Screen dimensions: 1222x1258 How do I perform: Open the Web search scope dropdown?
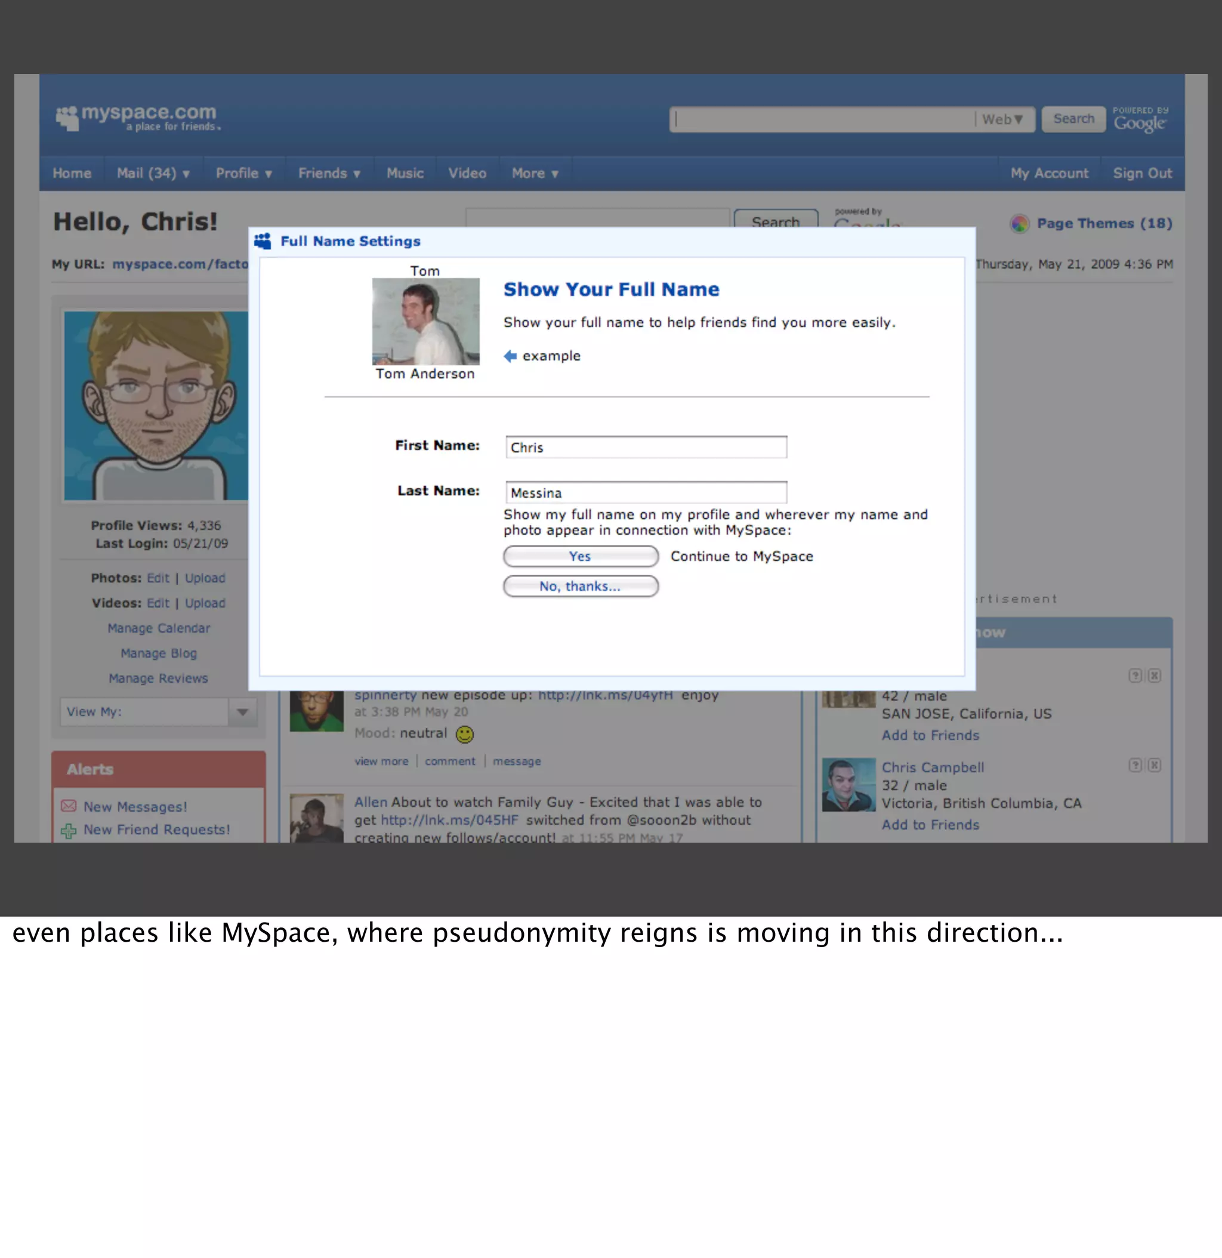tap(1003, 119)
